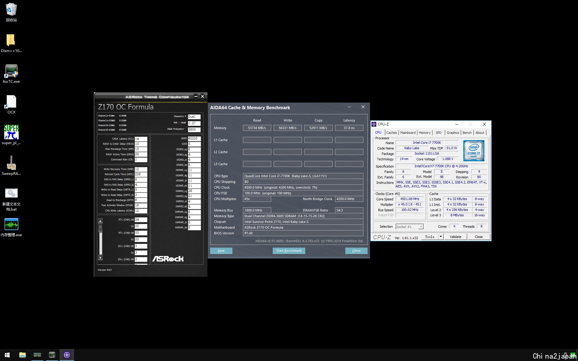Click the ASRock scrollbar up arrow
Screen dimensions: 578x361
(101, 221)
